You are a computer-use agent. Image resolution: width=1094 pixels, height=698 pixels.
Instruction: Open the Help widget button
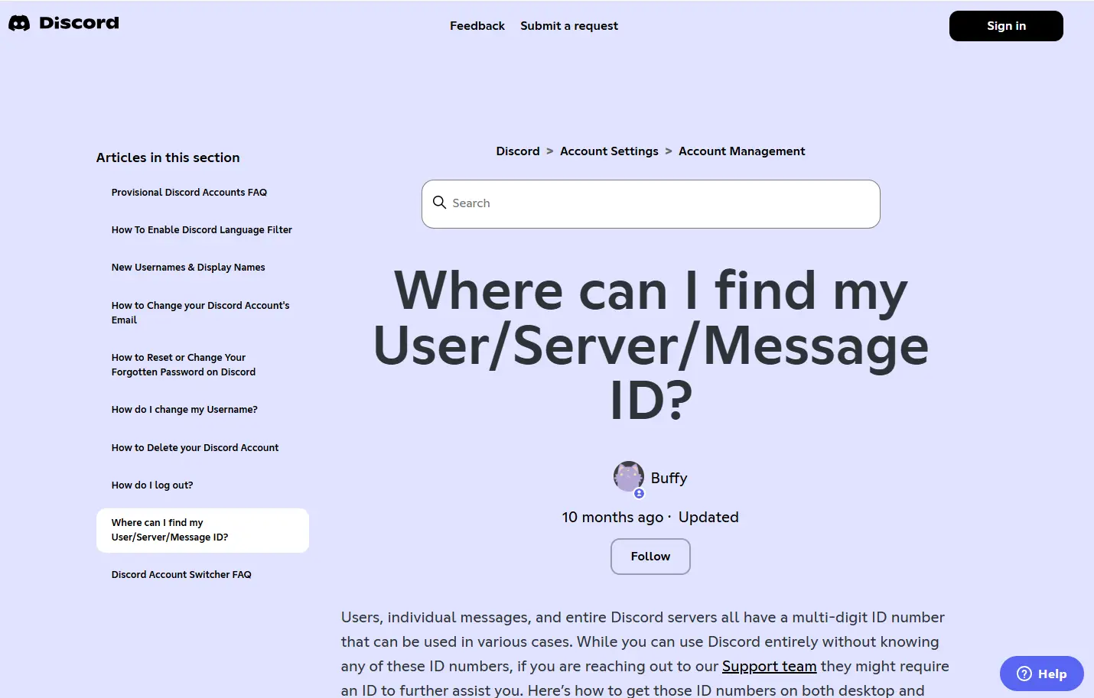point(1041,674)
